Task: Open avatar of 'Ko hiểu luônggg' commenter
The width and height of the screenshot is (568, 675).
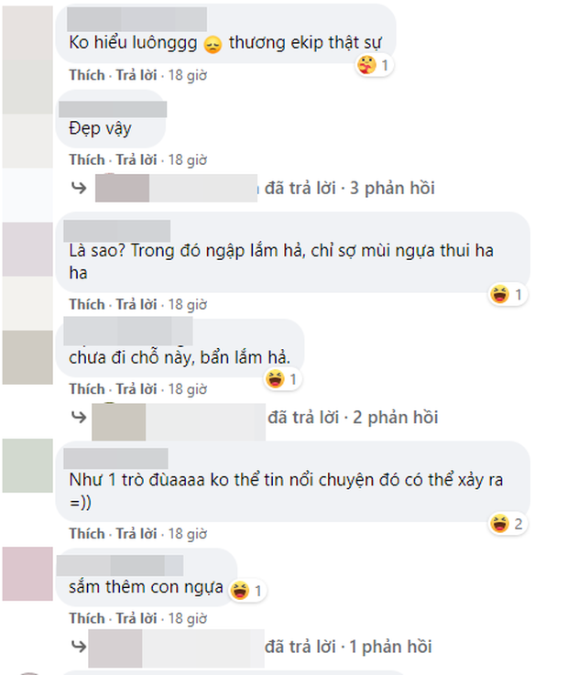Action: coord(27,32)
